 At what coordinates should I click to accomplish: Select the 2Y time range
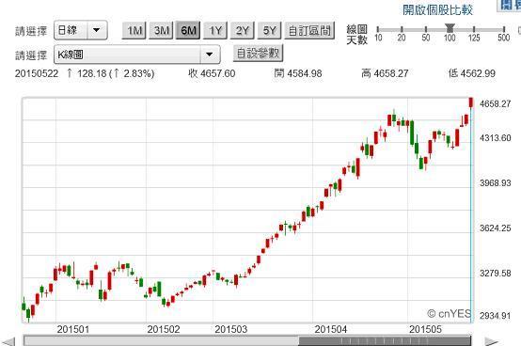pyautogui.click(x=243, y=30)
